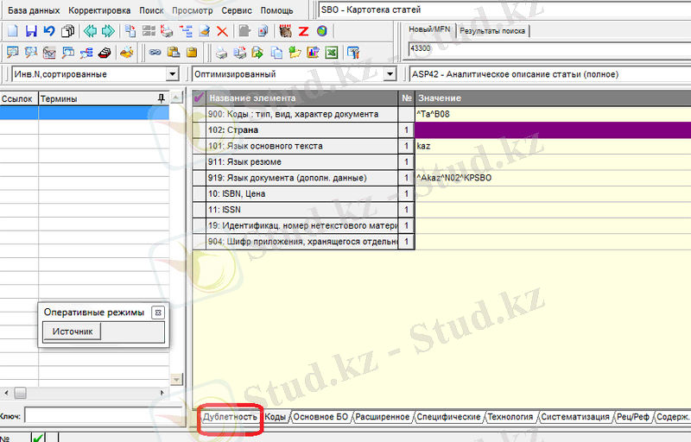The width and height of the screenshot is (691, 442).
Task: Select the Рец/Реф bottom tab
Action: 633,416
